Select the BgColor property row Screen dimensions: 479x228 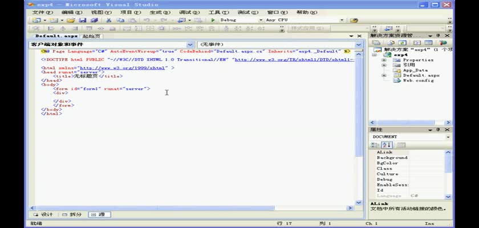pos(387,163)
